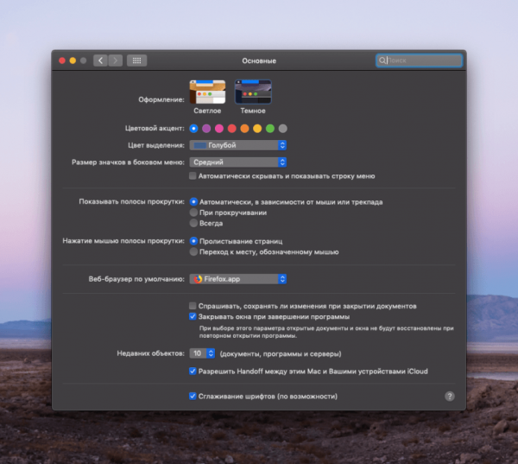Open default web browser dropdown Firefox.app
This screenshot has height=464, width=518.
pyautogui.click(x=238, y=279)
